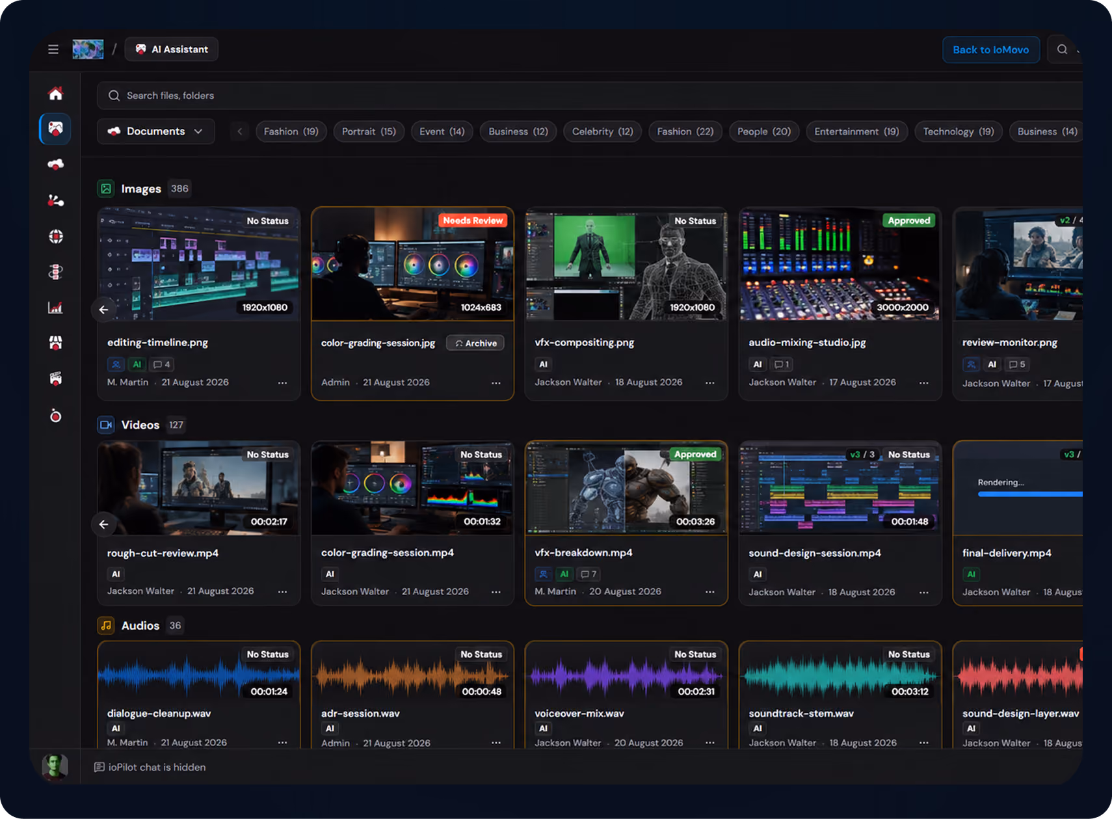Screen dimensions: 1112x819
Task: Click the search magnifier in top right
Action: click(x=1062, y=49)
